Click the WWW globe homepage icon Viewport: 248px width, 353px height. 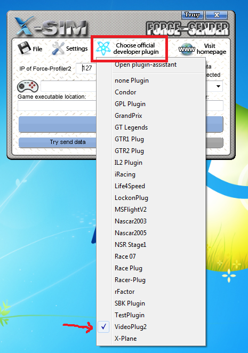click(x=187, y=49)
